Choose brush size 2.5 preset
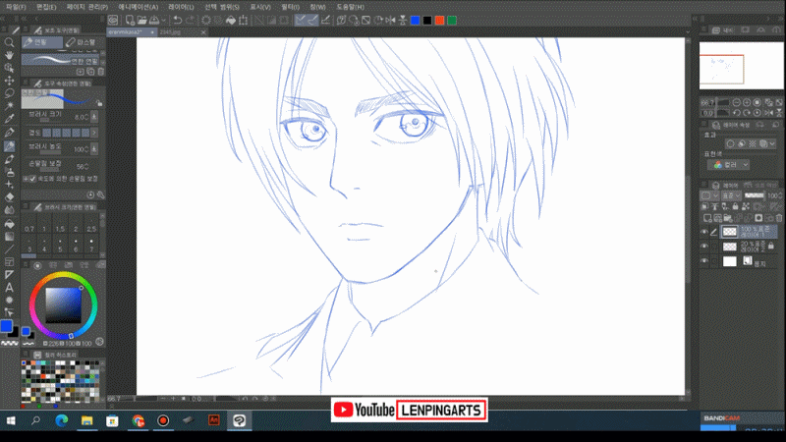Viewport: 786px width, 442px height. point(91,223)
